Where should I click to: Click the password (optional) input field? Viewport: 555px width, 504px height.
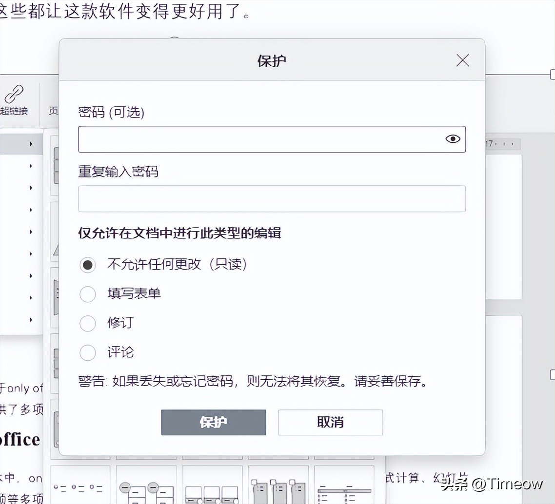pos(272,139)
